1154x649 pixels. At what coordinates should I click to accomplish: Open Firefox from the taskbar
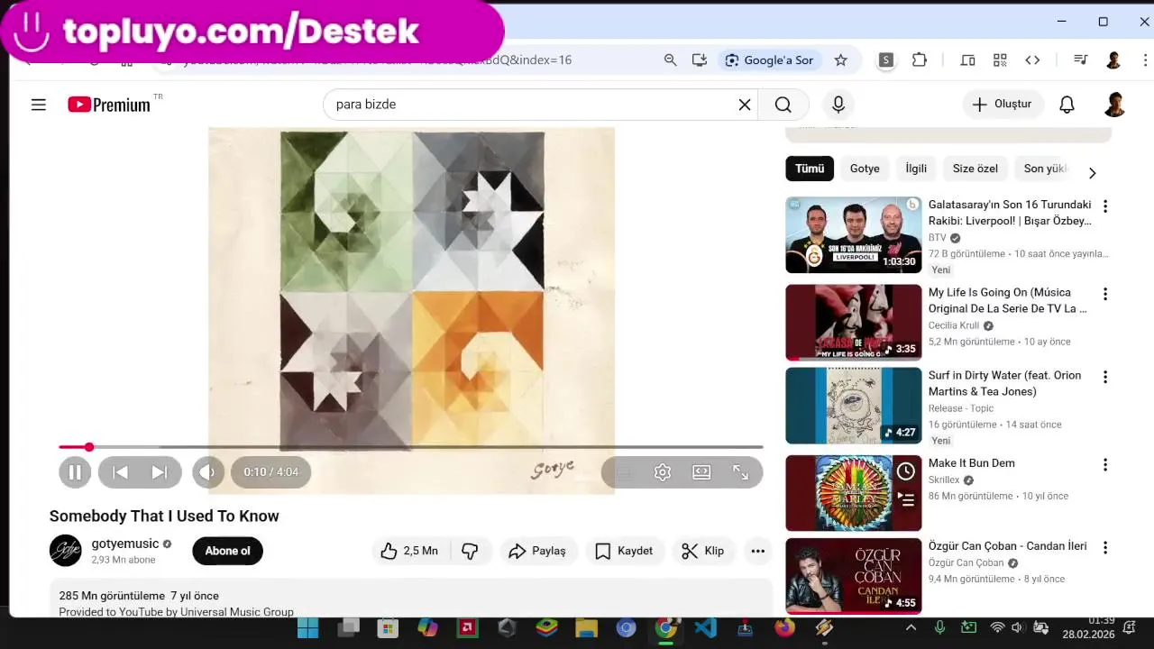click(x=784, y=628)
